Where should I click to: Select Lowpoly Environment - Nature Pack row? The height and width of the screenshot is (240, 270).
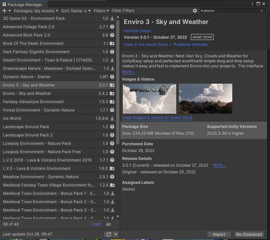(58, 143)
